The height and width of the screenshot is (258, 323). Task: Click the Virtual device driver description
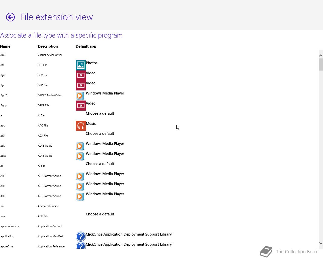point(50,55)
